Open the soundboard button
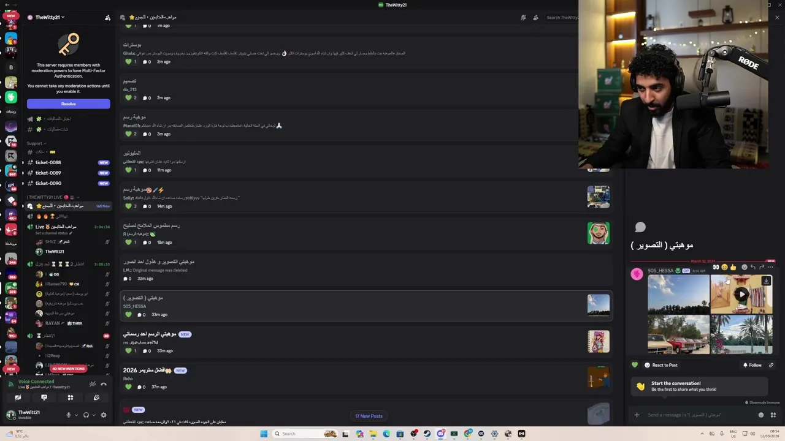The height and width of the screenshot is (441, 785). click(96, 398)
